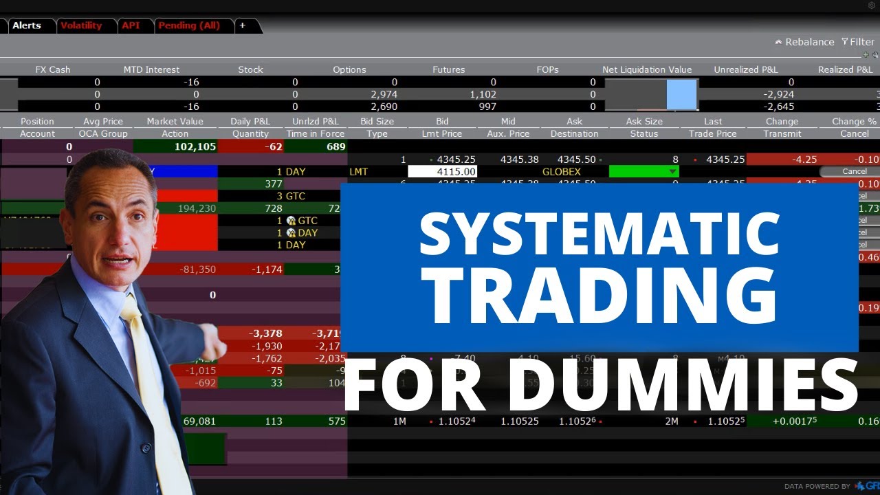Click the MTD Interest column header
This screenshot has width=880, height=495.
(x=151, y=69)
